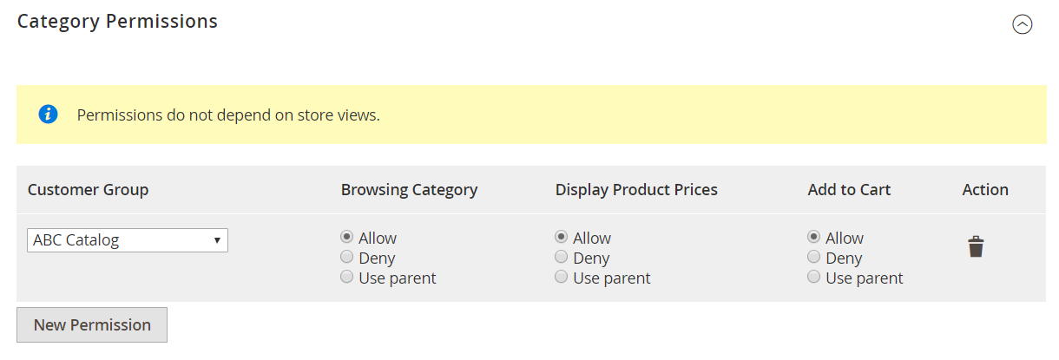Collapse the Category Permissions section with the circled chevron
The height and width of the screenshot is (360, 1059).
1023,24
